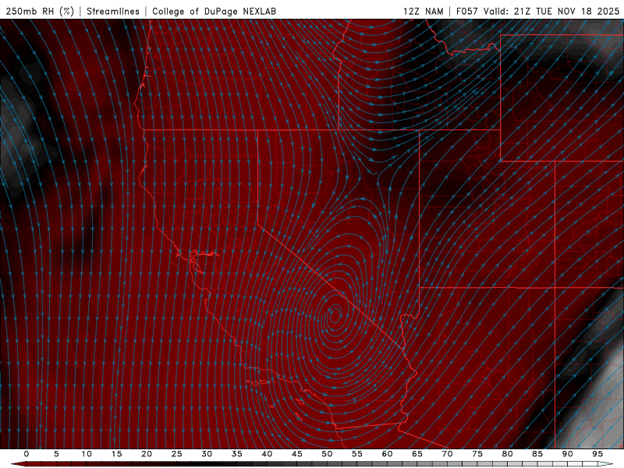Click the "12Z NAM" model label
Viewport: 624px width, 468px height.
(424, 11)
